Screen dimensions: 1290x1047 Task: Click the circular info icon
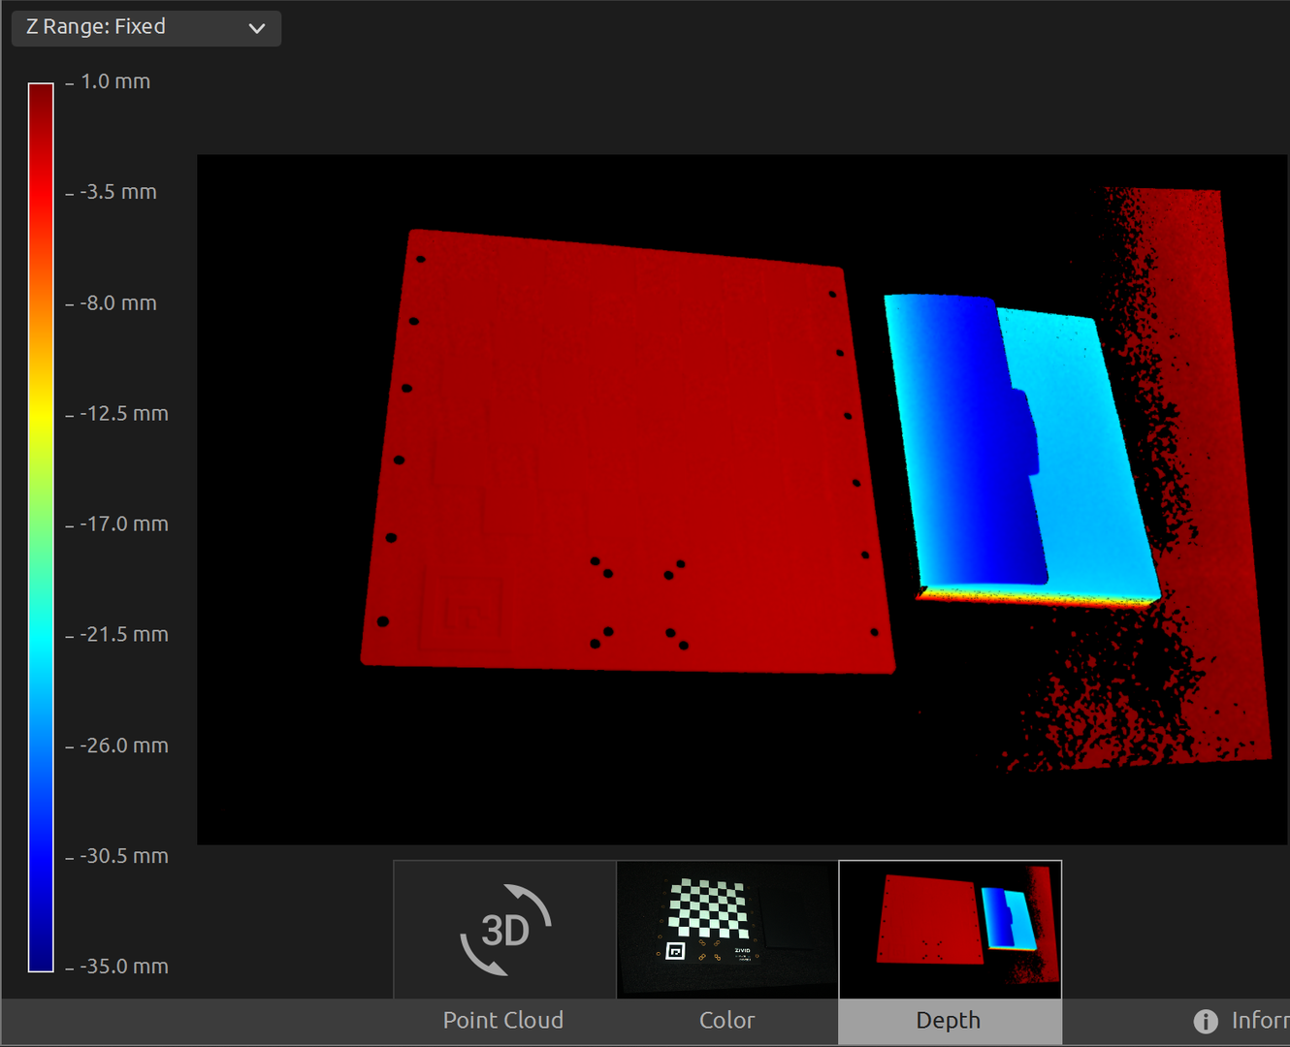coord(1206,1021)
